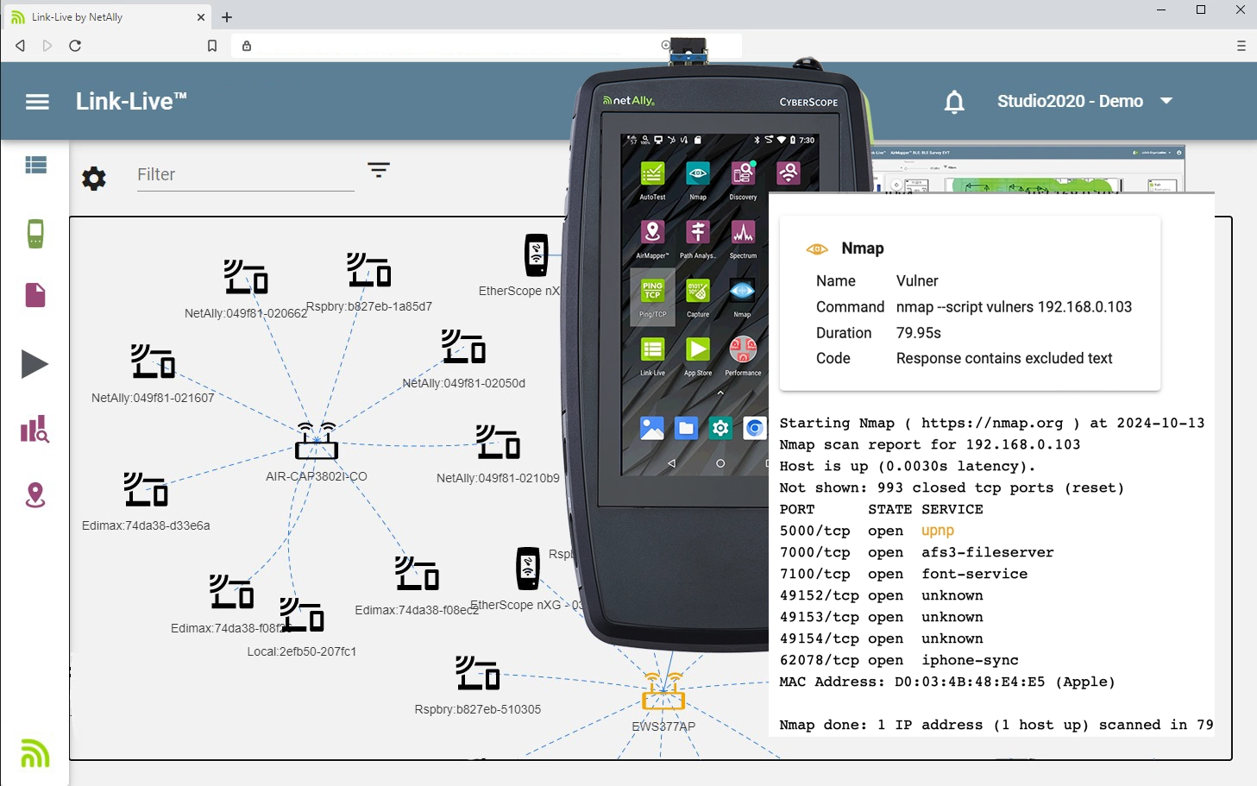Click the command text 'nmap --script vulners 192.168.0.103'
The height and width of the screenshot is (786, 1257).
(1014, 307)
